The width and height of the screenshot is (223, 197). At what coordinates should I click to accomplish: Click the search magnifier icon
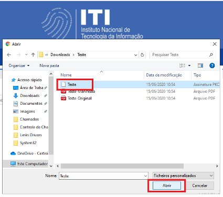pyautogui.click(x=211, y=55)
